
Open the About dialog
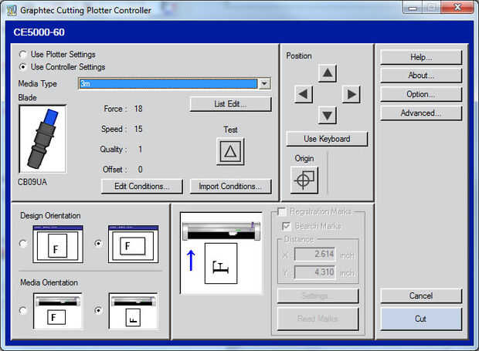[421, 76]
